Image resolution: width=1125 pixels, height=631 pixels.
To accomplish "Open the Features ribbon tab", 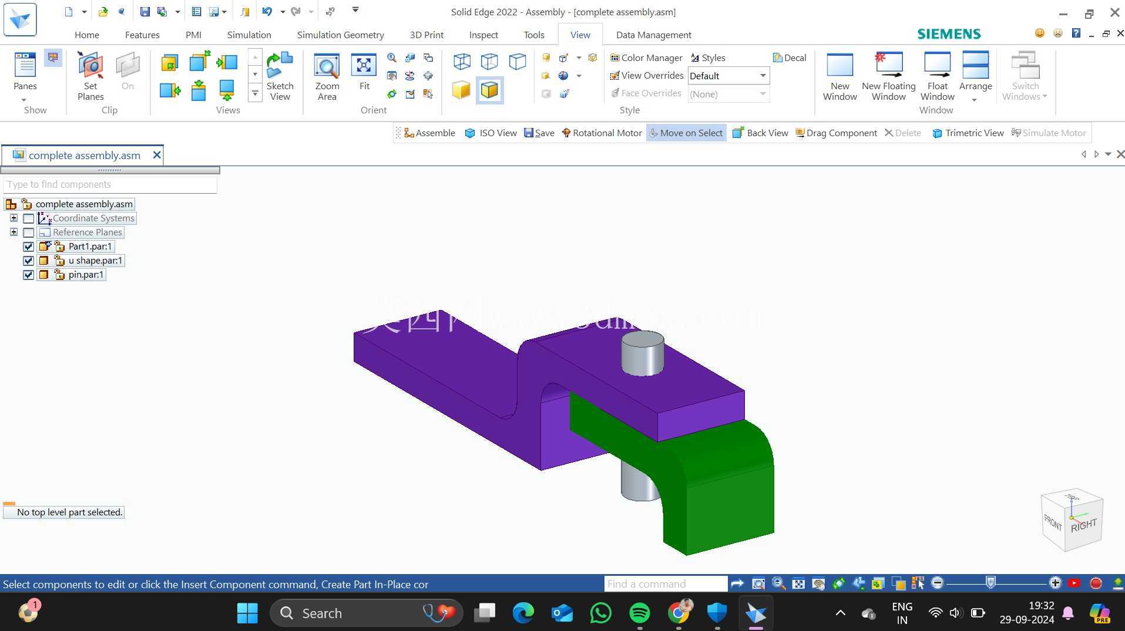I will click(142, 35).
